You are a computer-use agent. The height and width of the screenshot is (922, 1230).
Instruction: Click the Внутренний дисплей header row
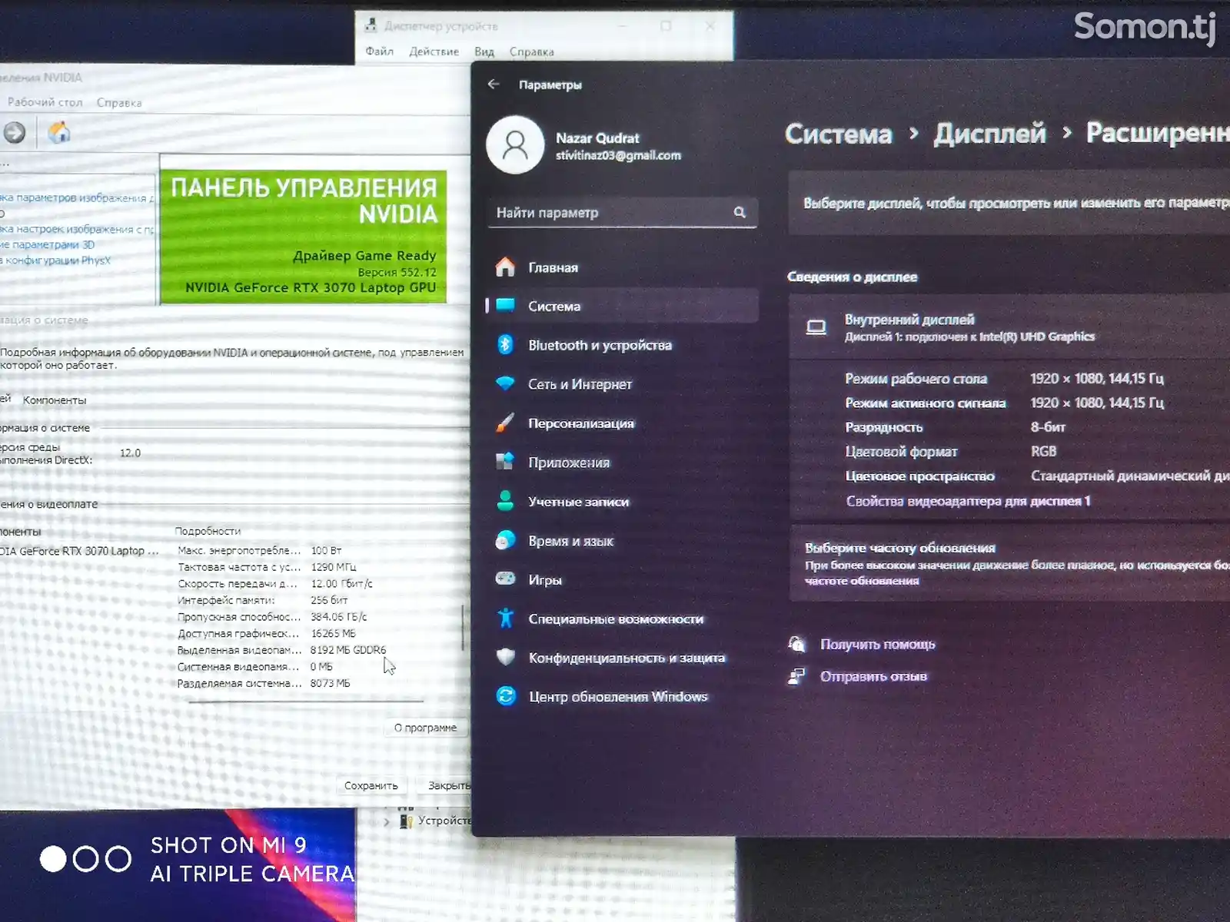[1009, 327]
